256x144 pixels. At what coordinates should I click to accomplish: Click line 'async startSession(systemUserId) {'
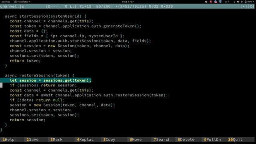(46, 16)
